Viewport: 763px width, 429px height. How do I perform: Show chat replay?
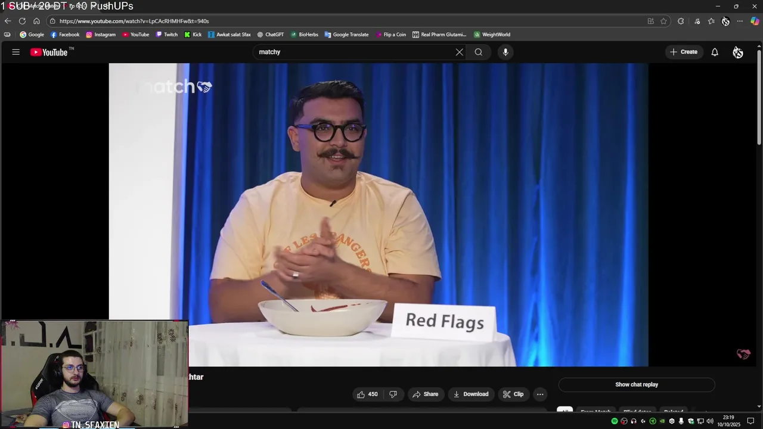(x=637, y=384)
